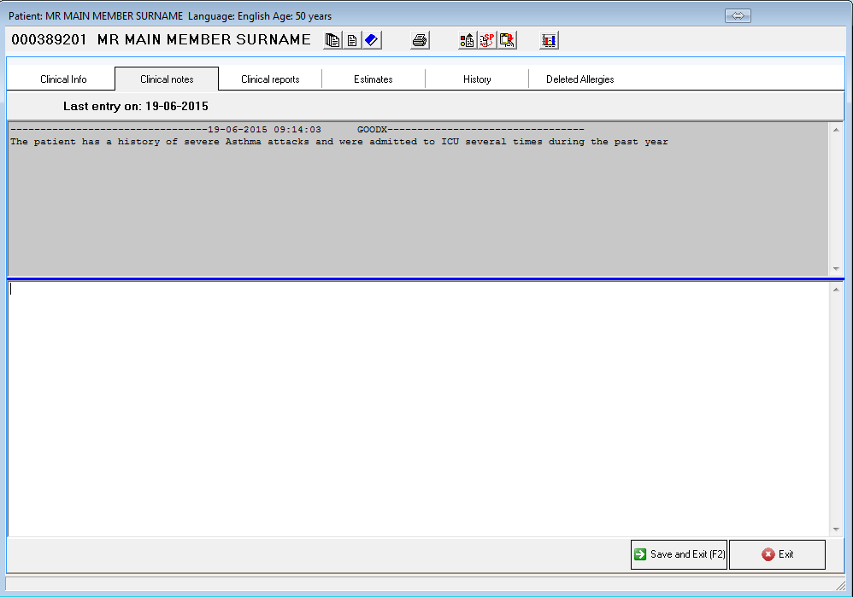Click down arrow of new note scrollbar

(836, 529)
